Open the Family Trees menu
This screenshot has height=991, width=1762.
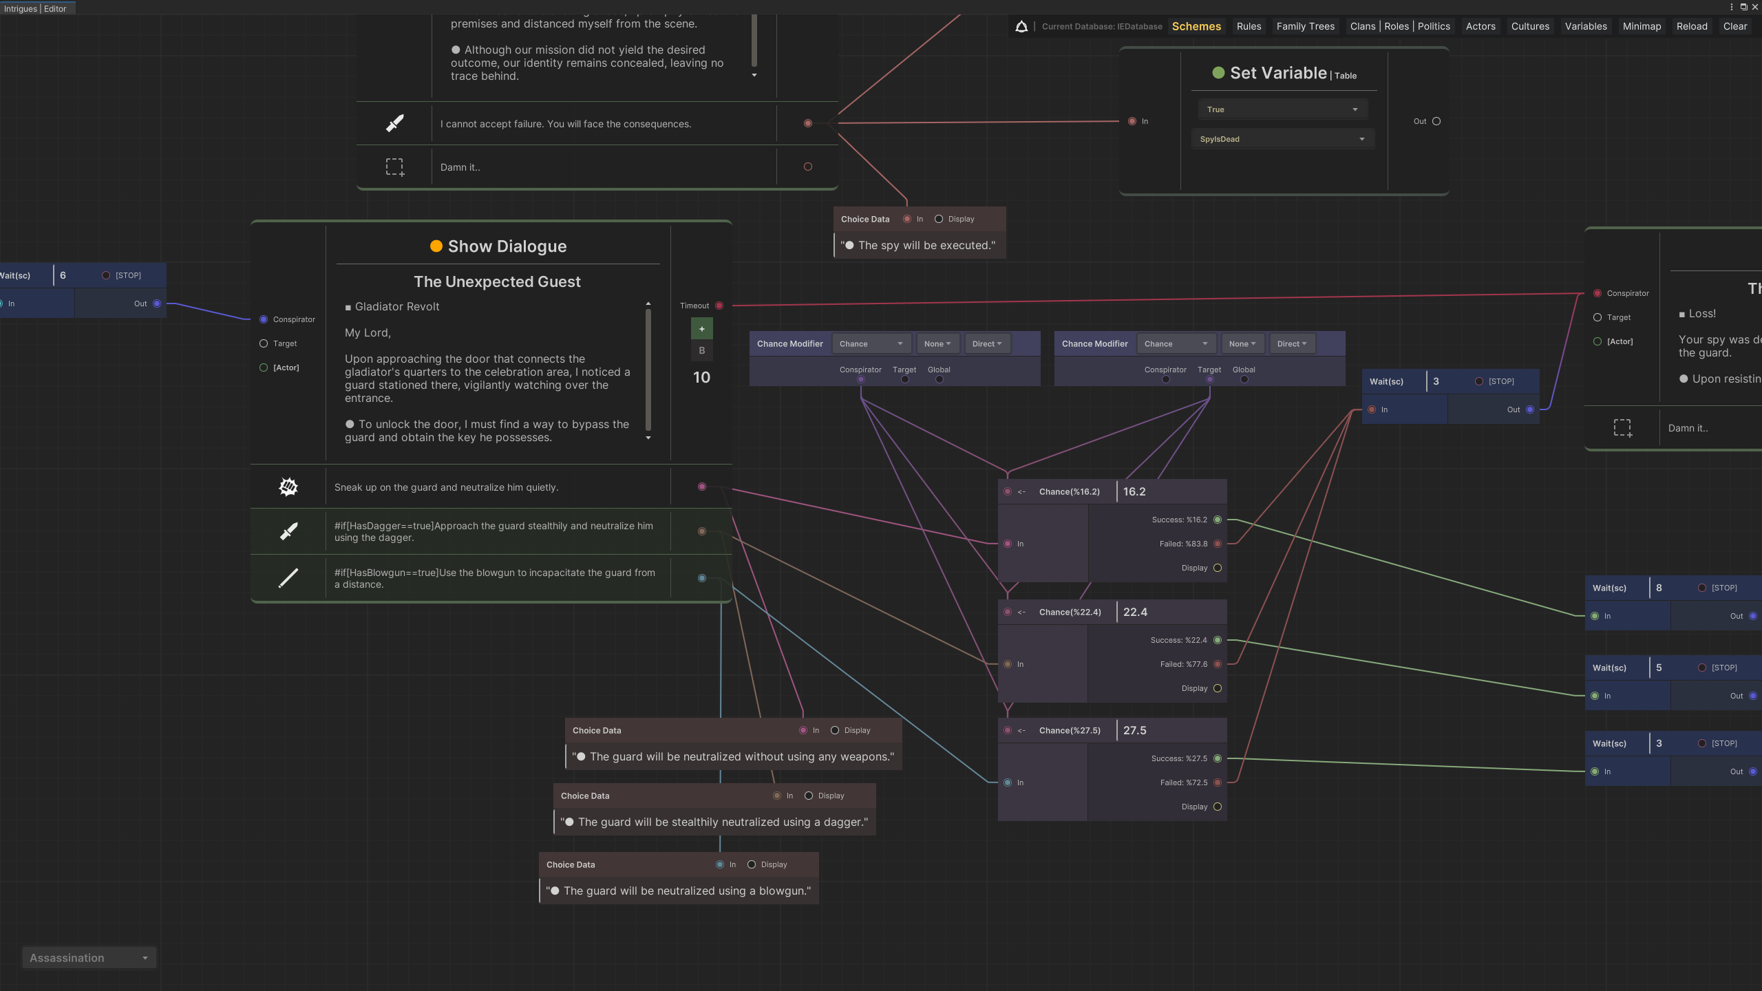coord(1305,26)
